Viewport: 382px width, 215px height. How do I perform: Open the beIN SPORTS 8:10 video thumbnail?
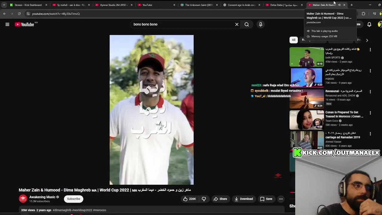(x=306, y=57)
